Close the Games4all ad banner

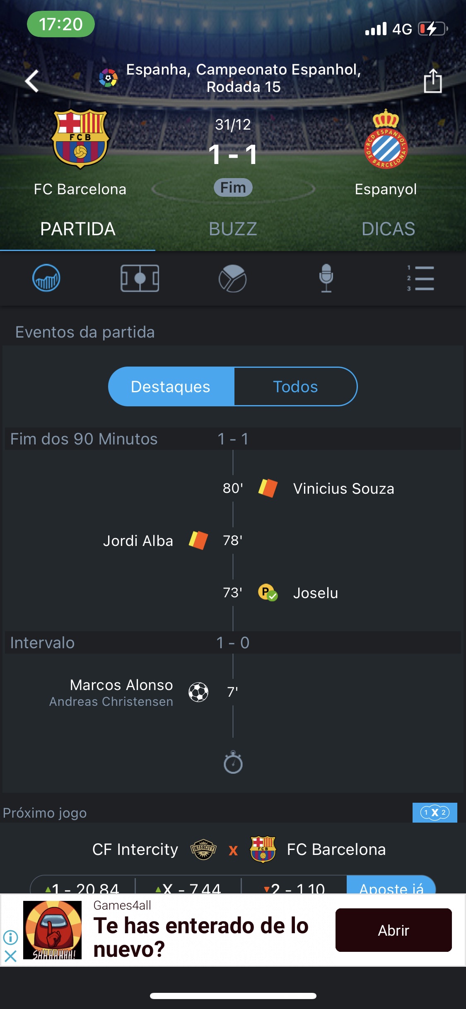coord(10,956)
